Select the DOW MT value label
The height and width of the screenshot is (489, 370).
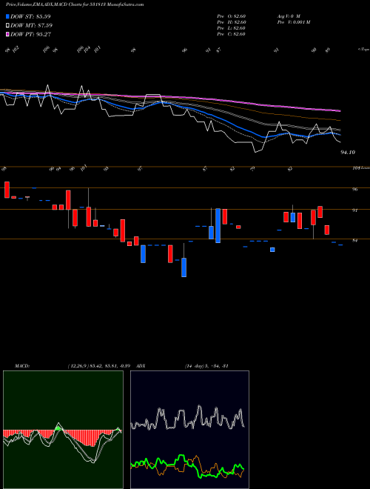(32, 26)
